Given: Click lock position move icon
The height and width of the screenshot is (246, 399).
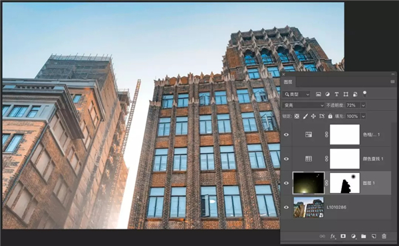Looking at the screenshot, I should tap(313, 116).
